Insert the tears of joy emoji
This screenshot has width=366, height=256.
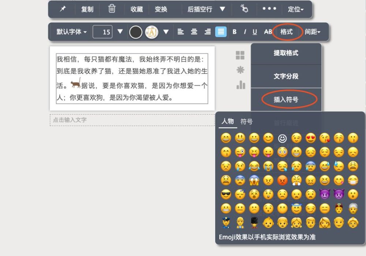click(x=254, y=166)
